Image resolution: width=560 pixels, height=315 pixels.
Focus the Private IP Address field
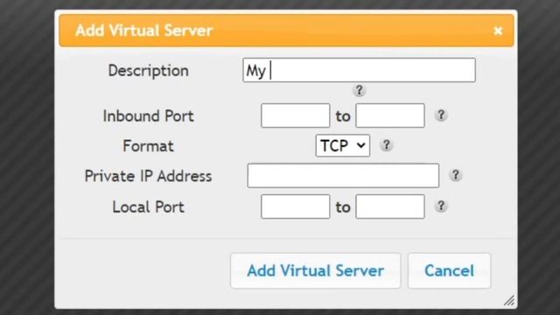[x=343, y=176]
